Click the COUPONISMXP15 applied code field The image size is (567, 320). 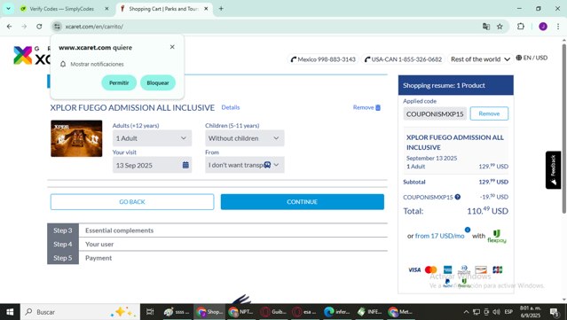click(435, 113)
